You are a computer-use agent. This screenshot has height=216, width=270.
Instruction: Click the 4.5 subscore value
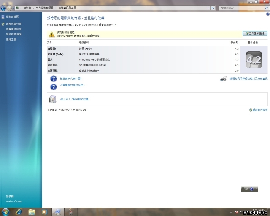[x=237, y=59]
